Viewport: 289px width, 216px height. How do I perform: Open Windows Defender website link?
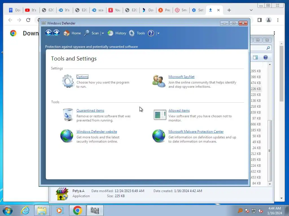point(97,132)
